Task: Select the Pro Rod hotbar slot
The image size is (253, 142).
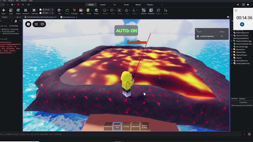Action: (126, 126)
